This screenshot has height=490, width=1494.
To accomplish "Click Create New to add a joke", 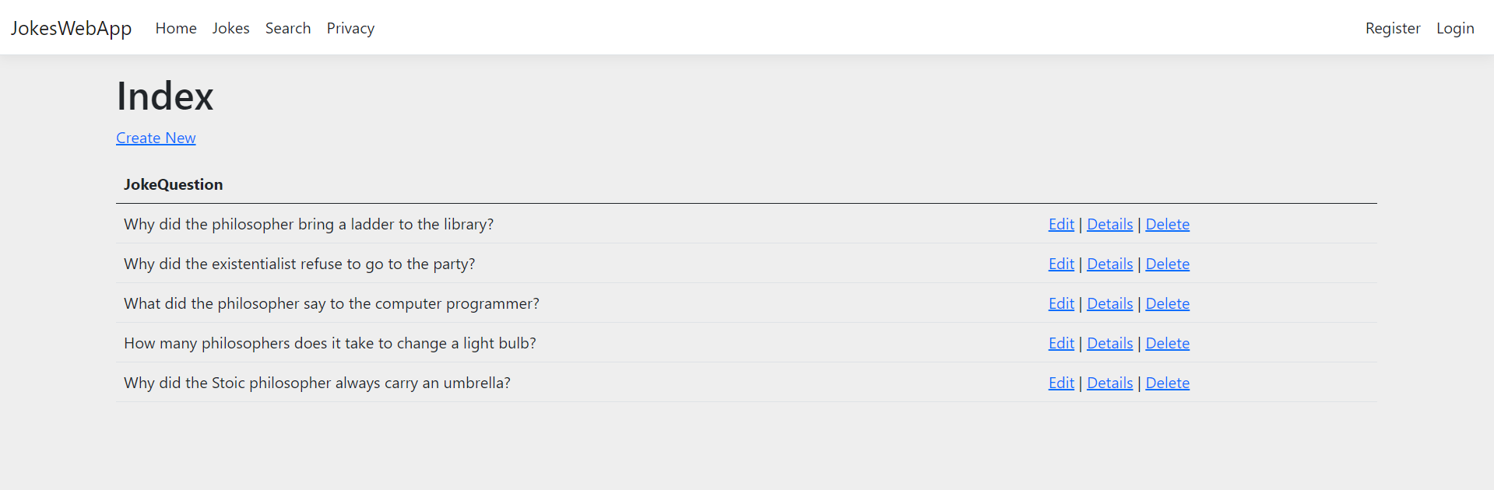I will [x=156, y=138].
